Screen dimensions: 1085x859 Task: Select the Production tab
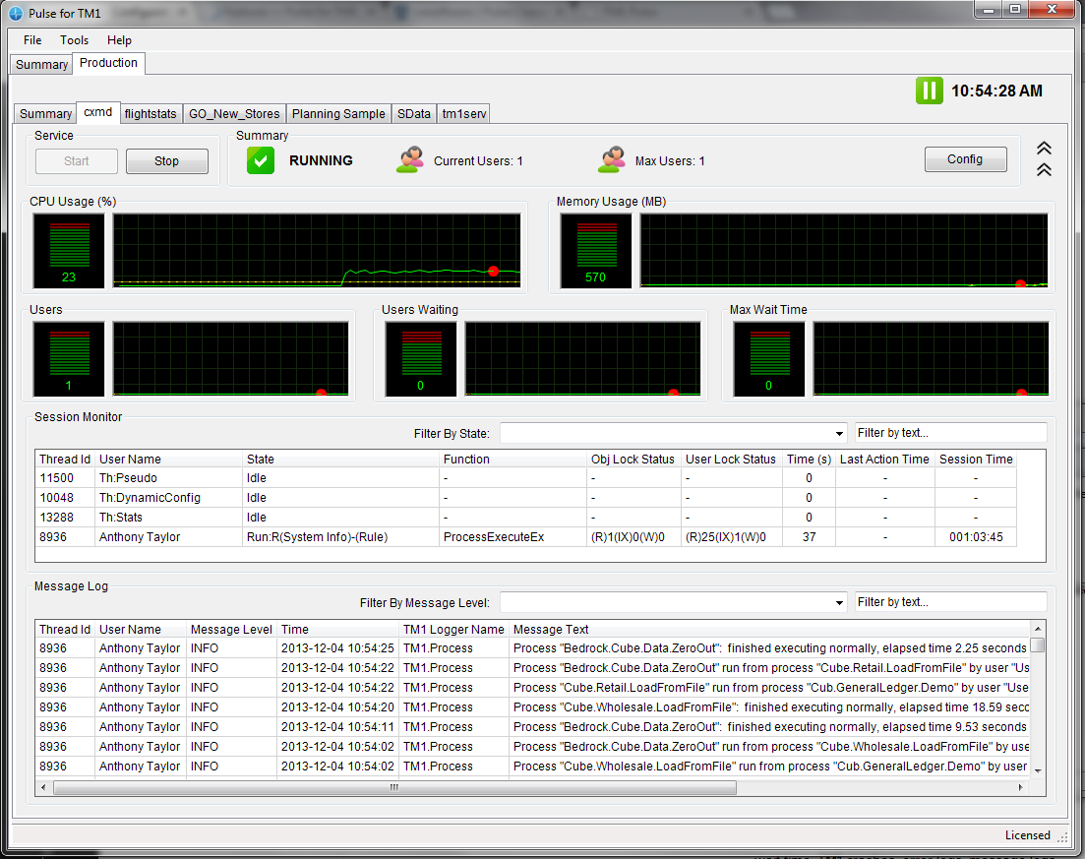(108, 63)
